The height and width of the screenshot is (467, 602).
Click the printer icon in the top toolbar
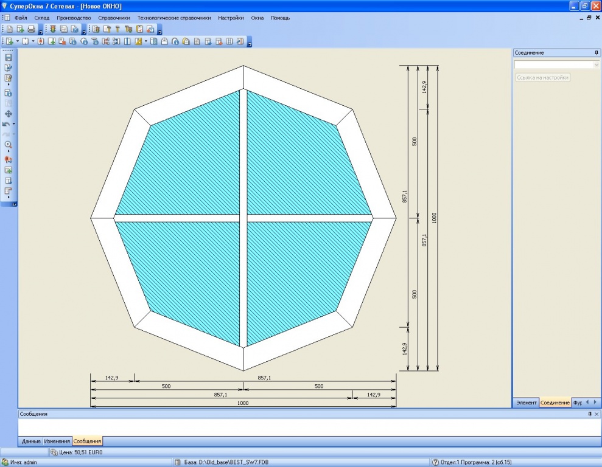click(x=31, y=29)
